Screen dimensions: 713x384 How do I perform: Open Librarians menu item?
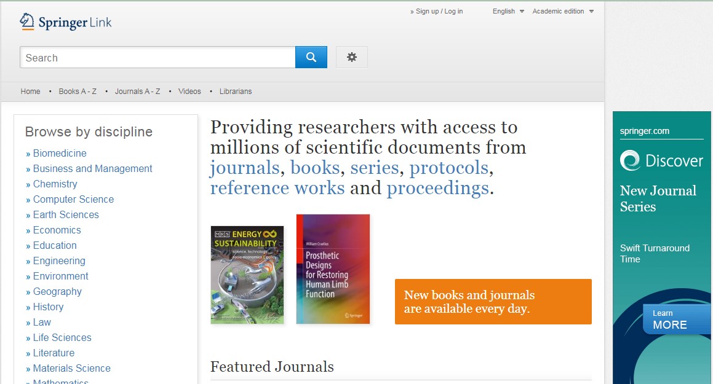click(x=236, y=91)
